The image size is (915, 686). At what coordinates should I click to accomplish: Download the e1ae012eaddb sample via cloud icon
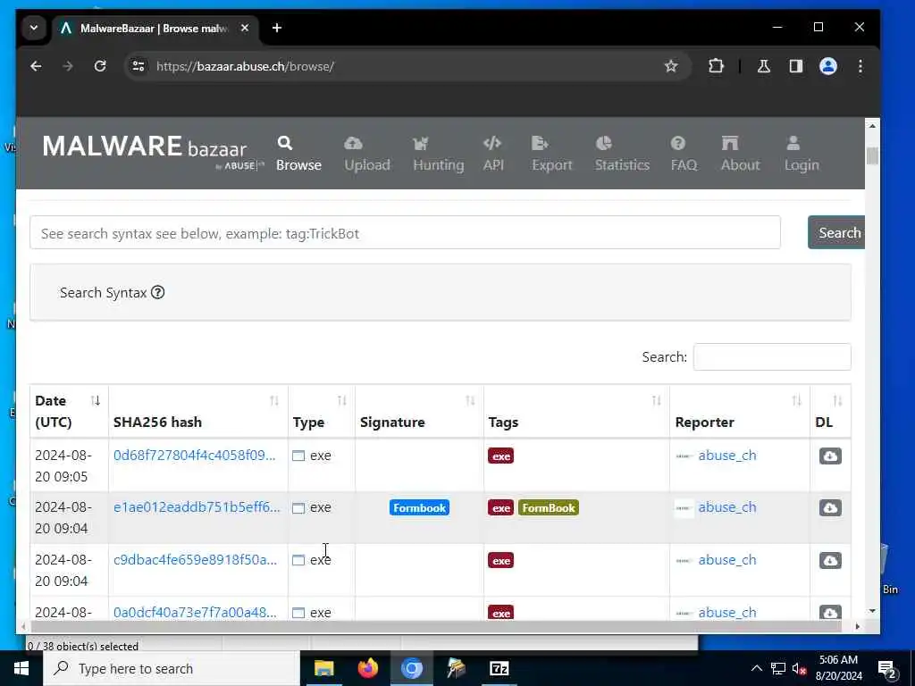tap(830, 507)
